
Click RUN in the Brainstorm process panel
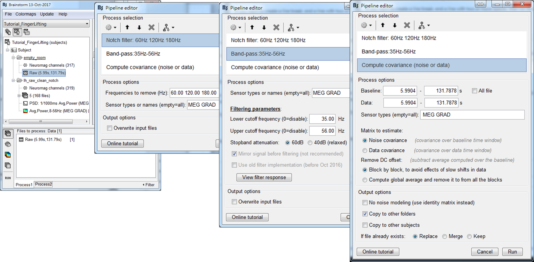(x=8, y=178)
